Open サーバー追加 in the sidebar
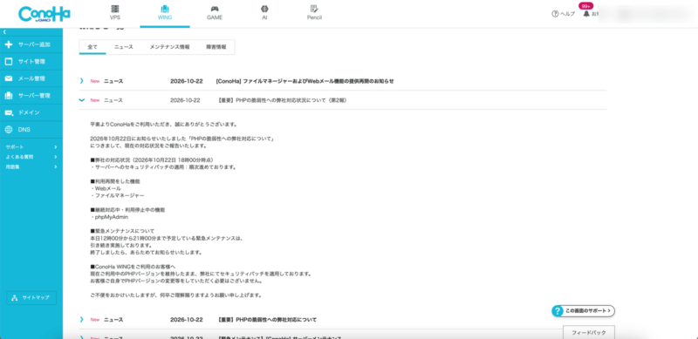698x339 pixels. 31,44
